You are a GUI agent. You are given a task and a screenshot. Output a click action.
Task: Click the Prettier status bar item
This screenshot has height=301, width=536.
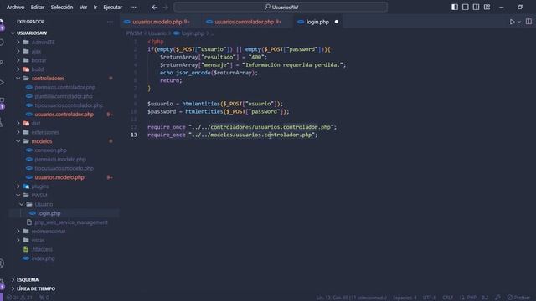(518, 298)
